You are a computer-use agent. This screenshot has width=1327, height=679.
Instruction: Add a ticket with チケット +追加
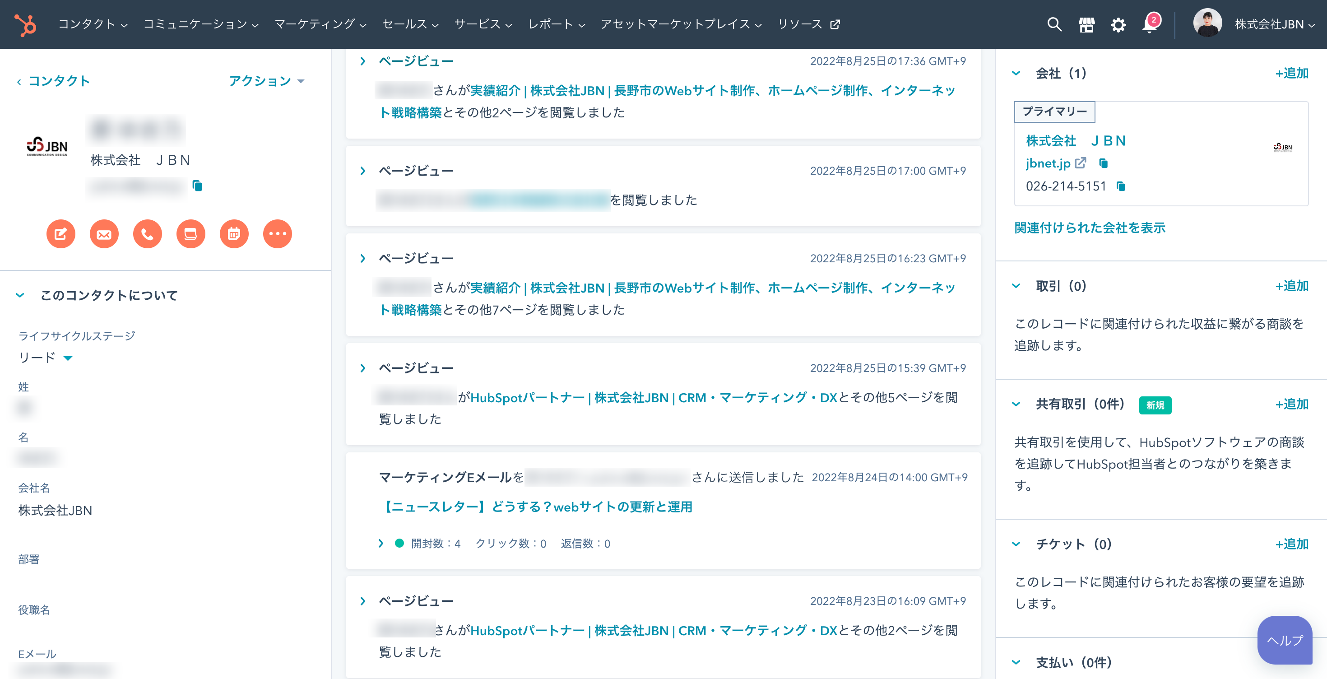(x=1292, y=544)
